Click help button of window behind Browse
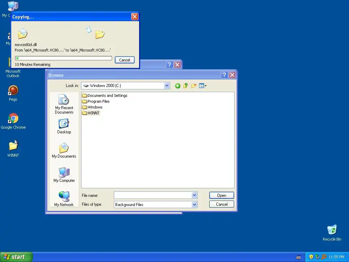This screenshot has width=349, height=262. 169,64
